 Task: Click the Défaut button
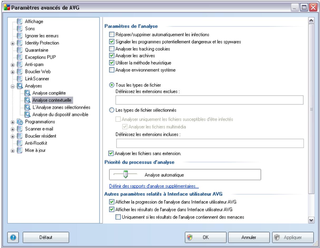[46, 237]
